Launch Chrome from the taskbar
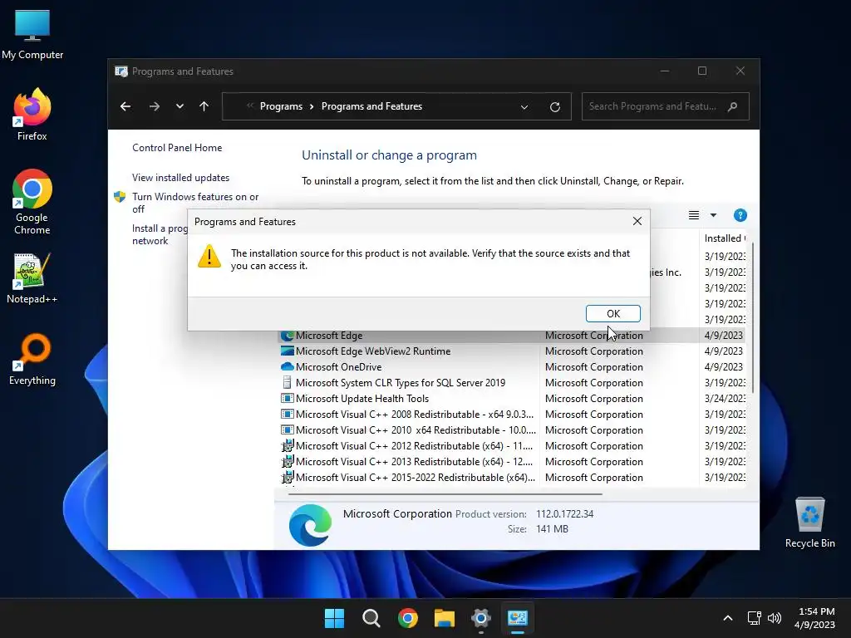This screenshot has height=638, width=851. (x=407, y=618)
